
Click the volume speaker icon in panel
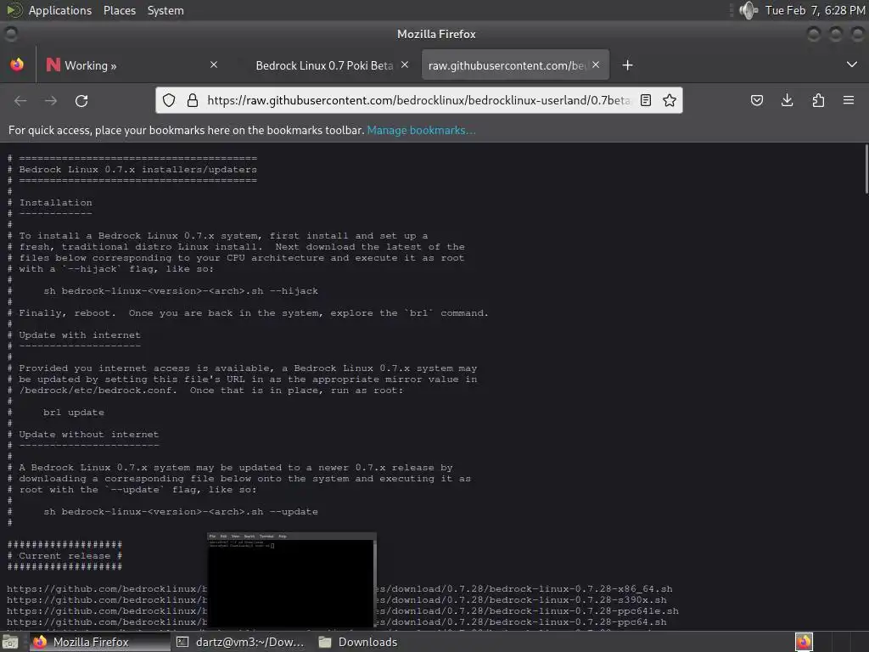pos(748,10)
